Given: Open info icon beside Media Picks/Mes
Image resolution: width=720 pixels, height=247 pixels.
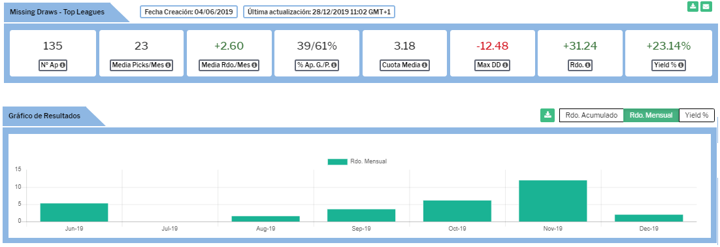Looking at the screenshot, I should tap(168, 65).
